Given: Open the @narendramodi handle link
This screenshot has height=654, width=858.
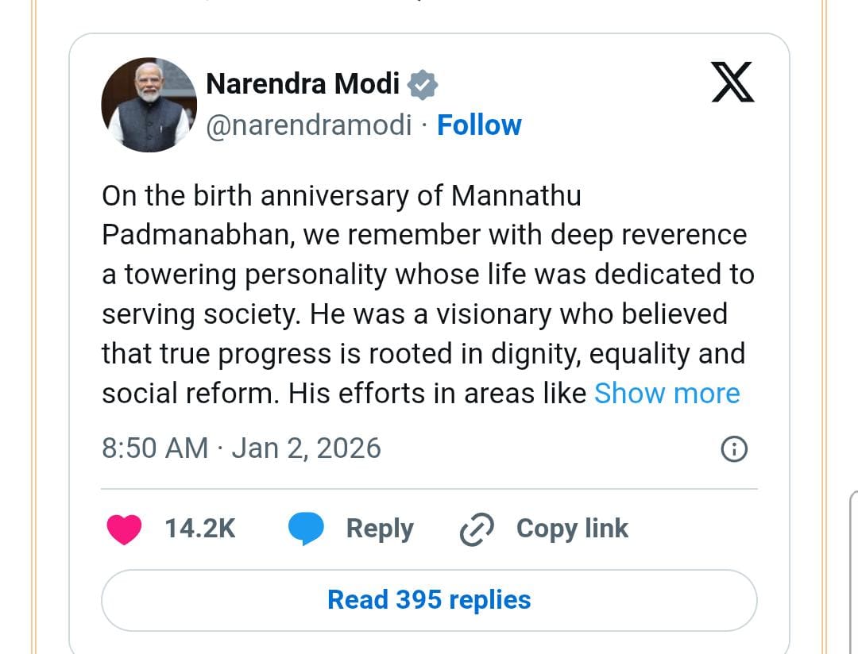Looking at the screenshot, I should 309,125.
